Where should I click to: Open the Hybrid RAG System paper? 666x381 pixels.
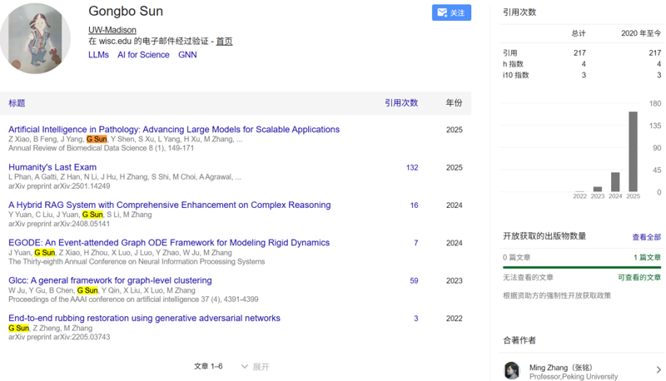[169, 205]
